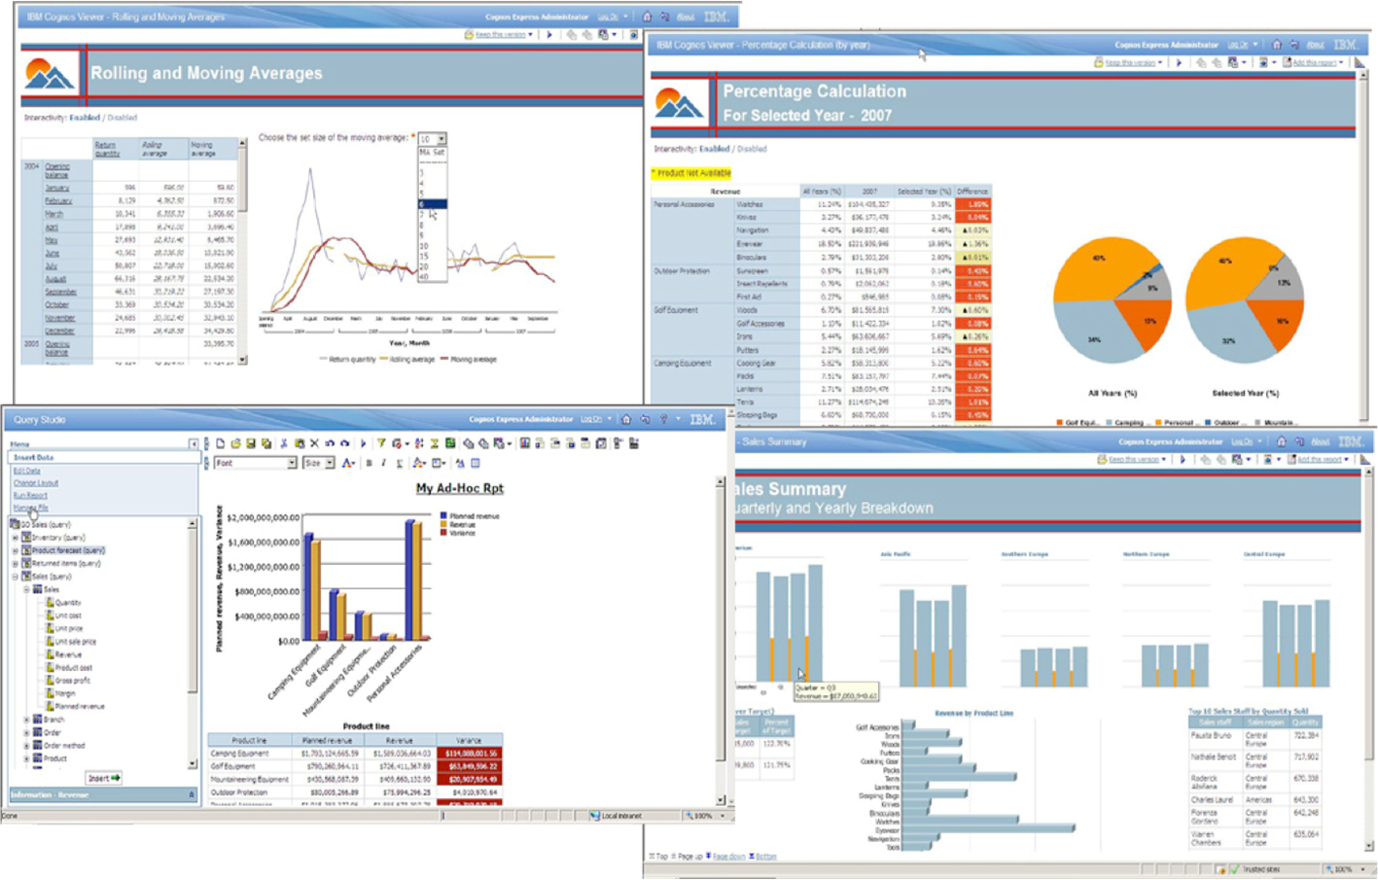The height and width of the screenshot is (880, 1378).
Task: Disable interactivity in Percentage Calculation report
Action: pyautogui.click(x=752, y=149)
